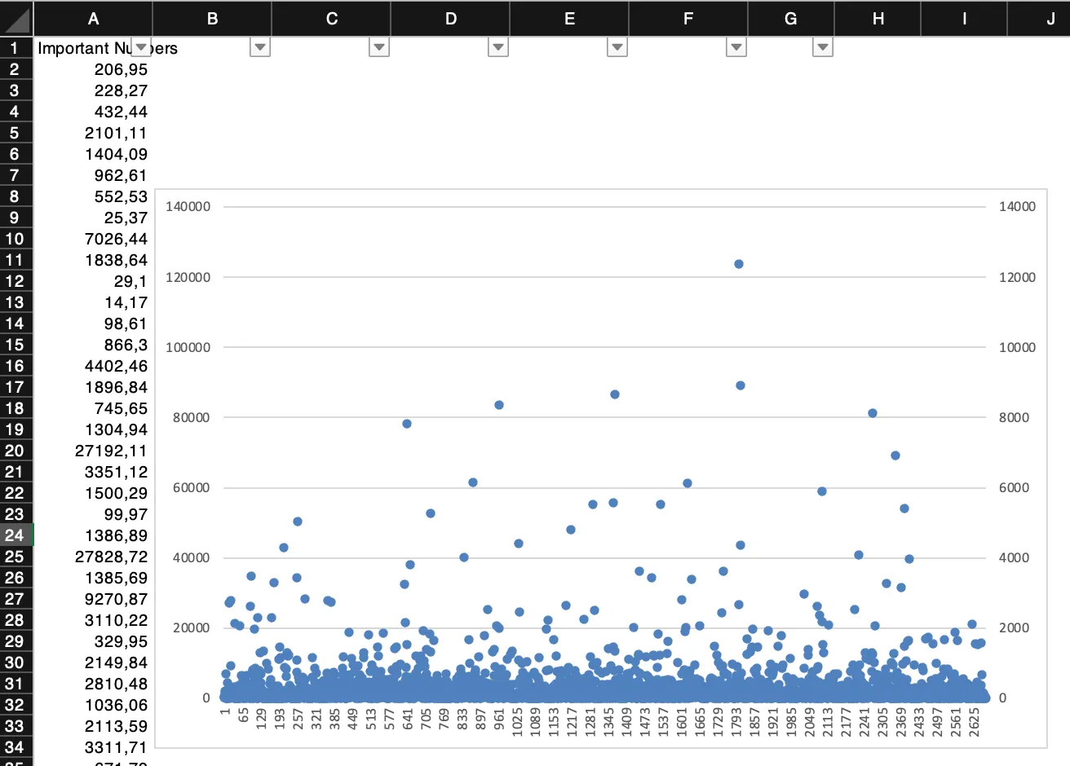This screenshot has height=766, width=1070.
Task: Click the 140000 axis label in the chart
Action: pyautogui.click(x=188, y=206)
